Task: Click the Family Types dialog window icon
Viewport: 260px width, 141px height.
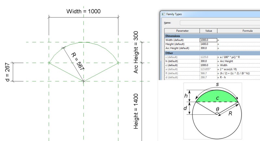Action: point(162,14)
